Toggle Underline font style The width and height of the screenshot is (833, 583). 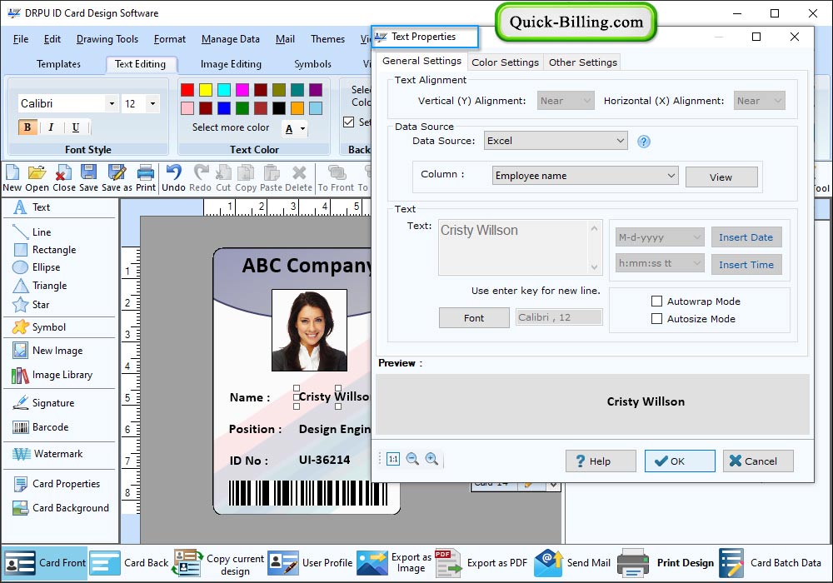(x=76, y=127)
